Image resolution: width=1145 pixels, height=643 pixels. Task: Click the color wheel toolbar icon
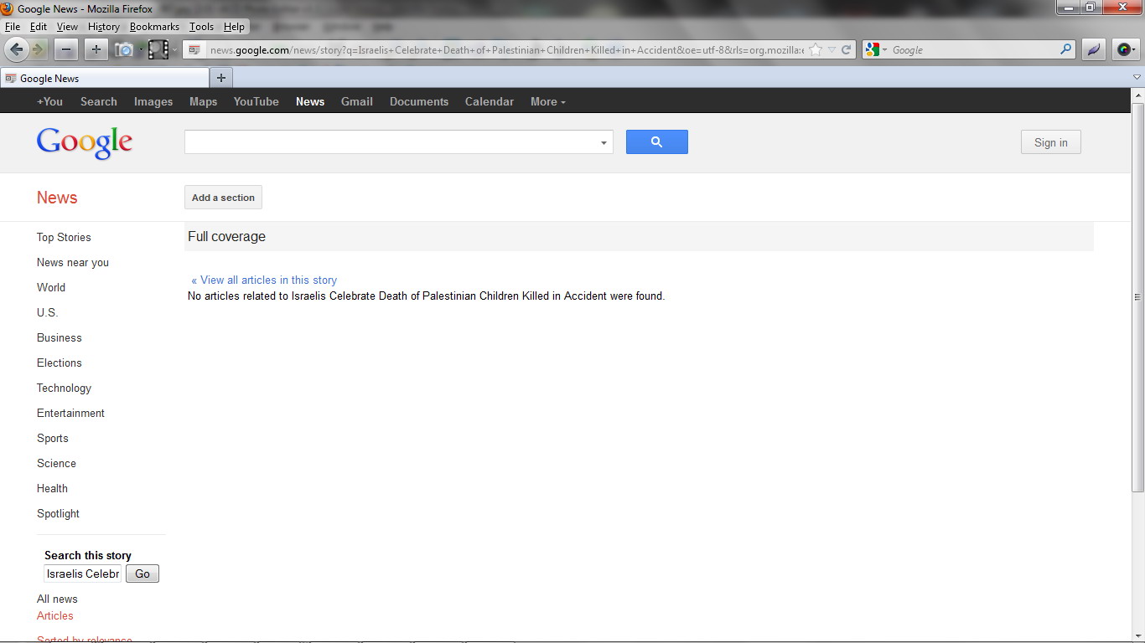click(x=1127, y=49)
